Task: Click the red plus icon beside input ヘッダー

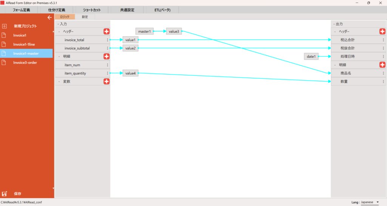Action: tap(107, 31)
